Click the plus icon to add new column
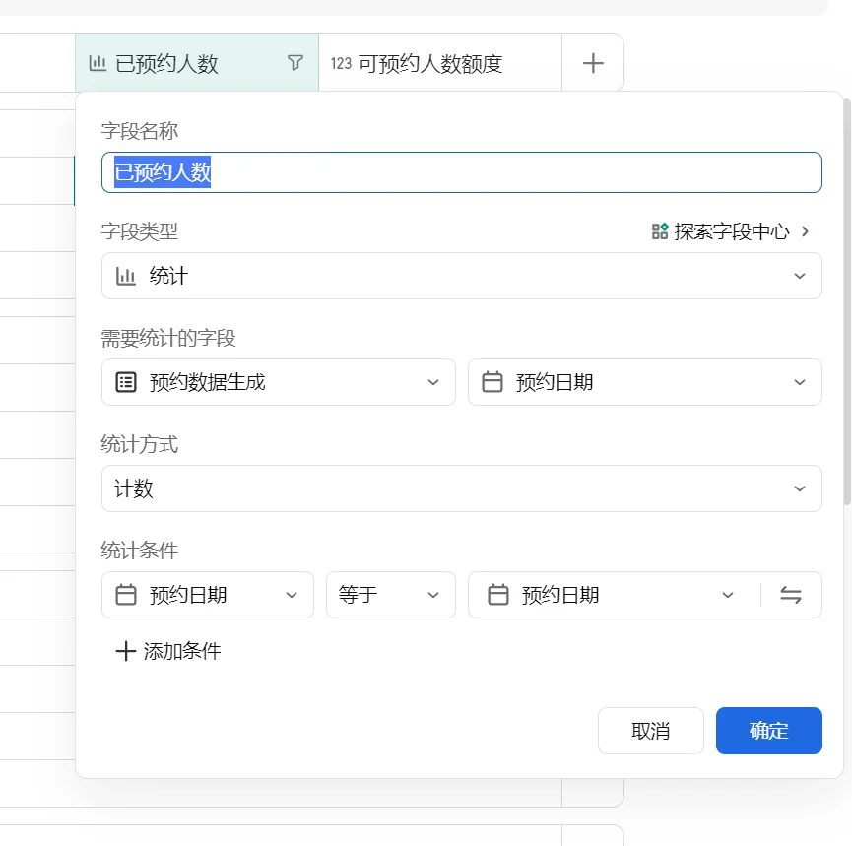This screenshot has width=852, height=846. (x=593, y=63)
